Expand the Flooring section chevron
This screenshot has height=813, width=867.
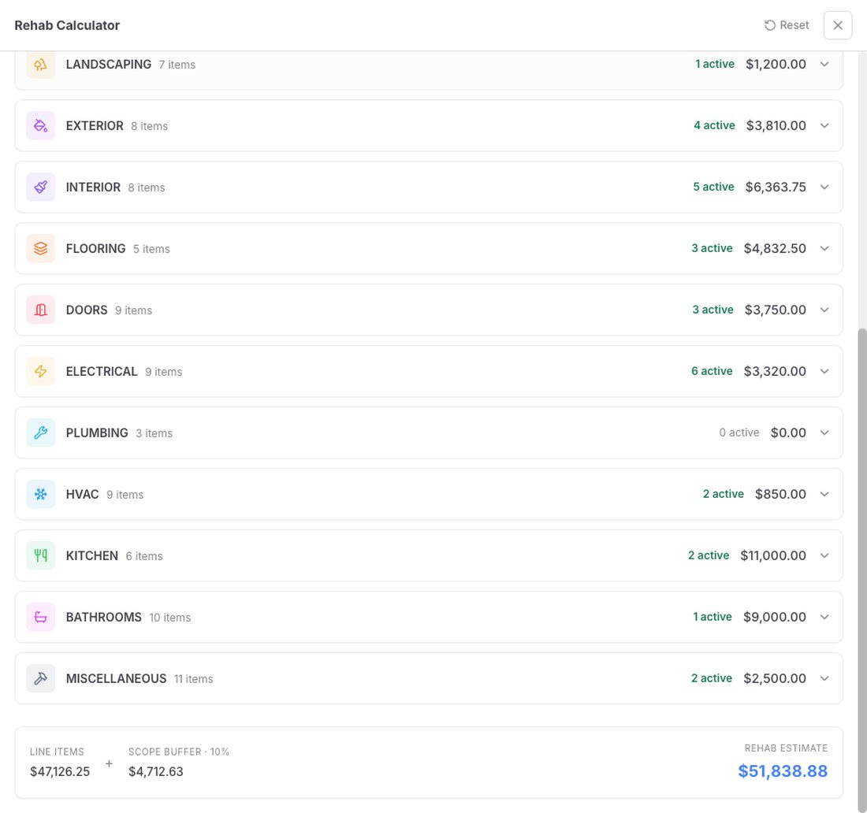[824, 248]
